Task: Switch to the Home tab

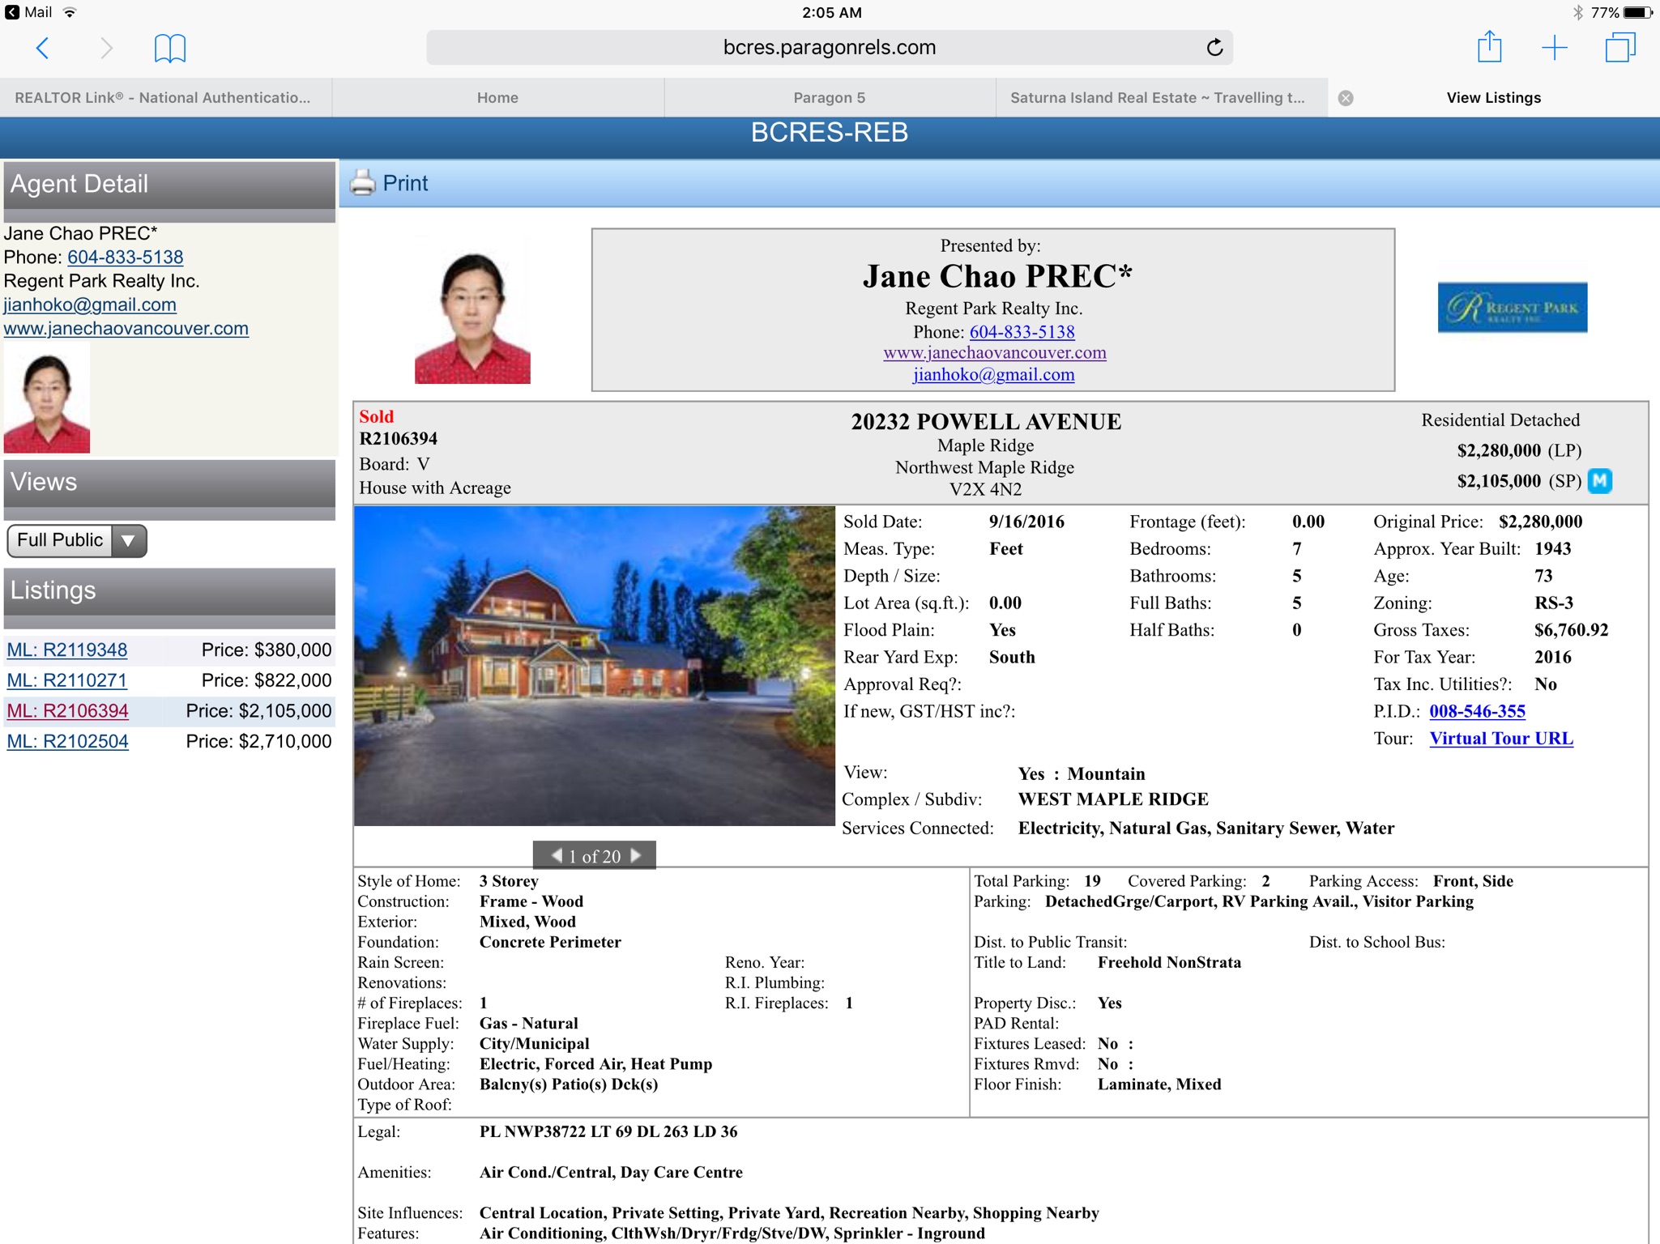Action: click(497, 98)
